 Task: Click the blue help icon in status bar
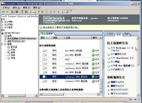coord(135,99)
